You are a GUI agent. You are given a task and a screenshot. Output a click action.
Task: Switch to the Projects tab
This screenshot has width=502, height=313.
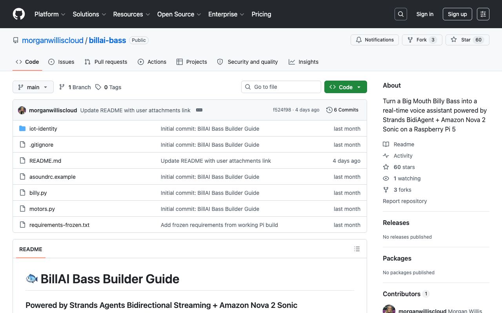click(192, 62)
